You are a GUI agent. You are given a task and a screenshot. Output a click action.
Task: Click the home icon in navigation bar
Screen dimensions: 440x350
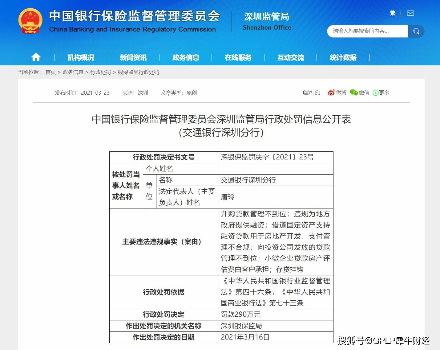click(x=36, y=57)
